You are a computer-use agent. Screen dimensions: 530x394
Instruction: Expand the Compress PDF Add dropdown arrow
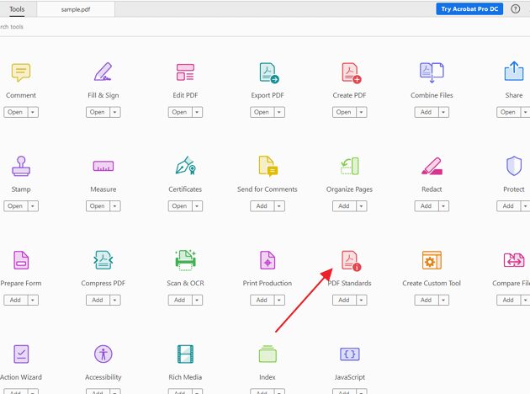click(115, 300)
